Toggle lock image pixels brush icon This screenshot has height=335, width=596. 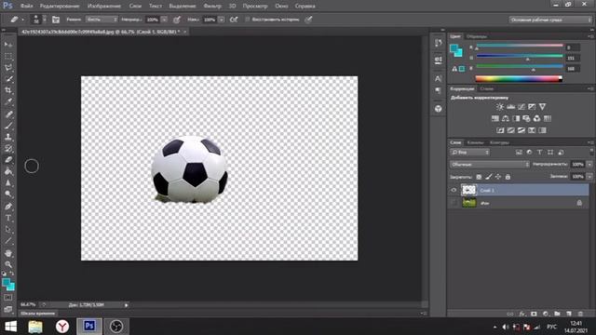click(x=488, y=177)
